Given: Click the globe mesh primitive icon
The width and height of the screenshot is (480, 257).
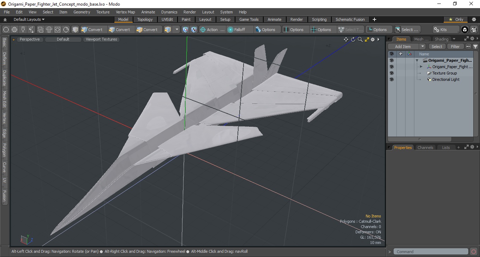Looking at the screenshot, I should (x=14, y=30).
